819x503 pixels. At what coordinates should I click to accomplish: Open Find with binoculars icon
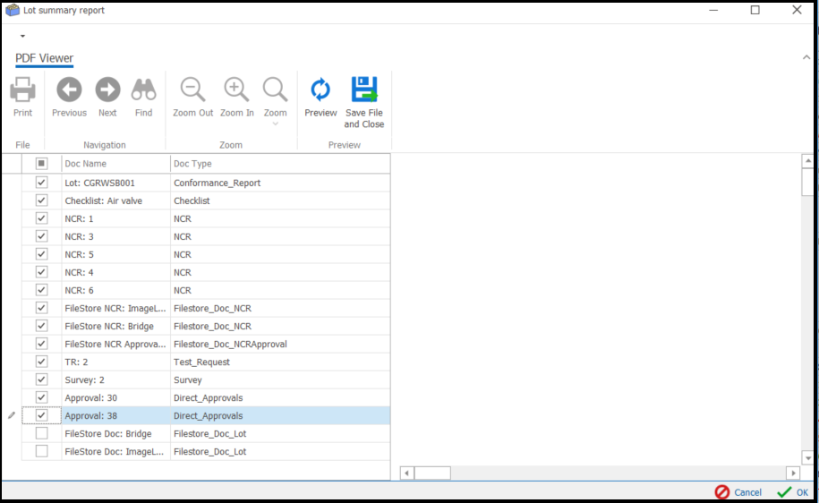click(x=143, y=90)
